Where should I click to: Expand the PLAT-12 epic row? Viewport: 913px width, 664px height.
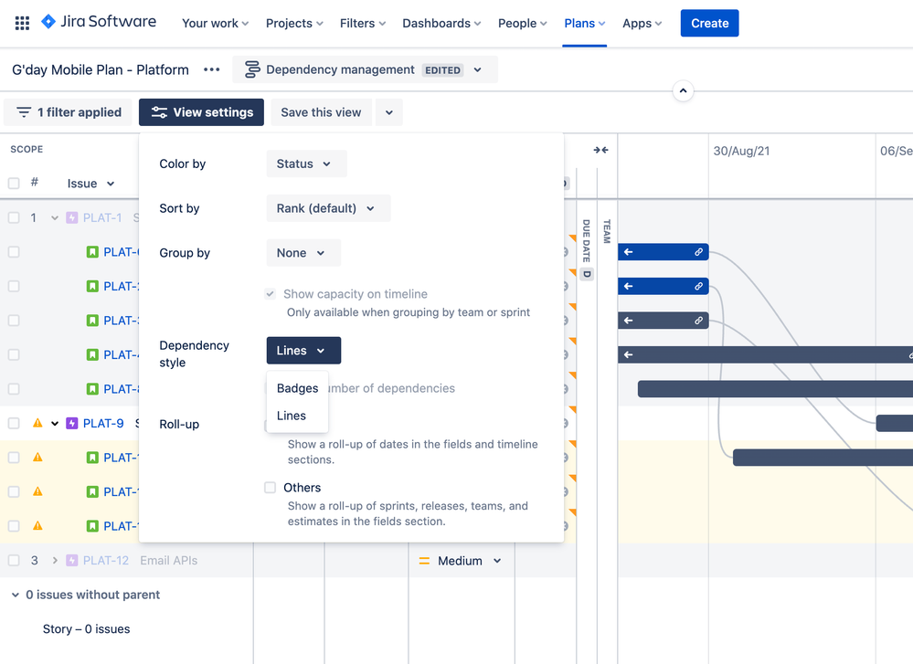pyautogui.click(x=55, y=561)
